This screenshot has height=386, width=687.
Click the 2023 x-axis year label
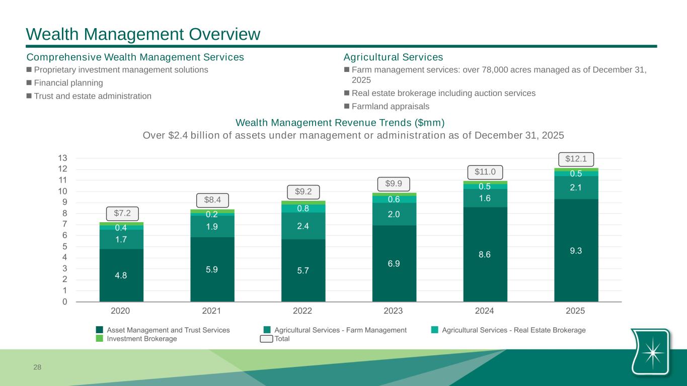coord(394,311)
